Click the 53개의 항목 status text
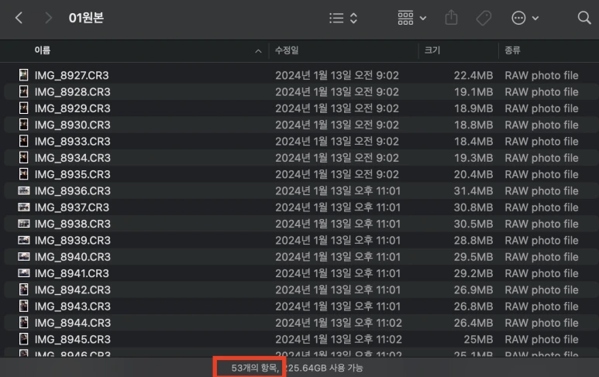This screenshot has height=377, width=599. (255, 368)
